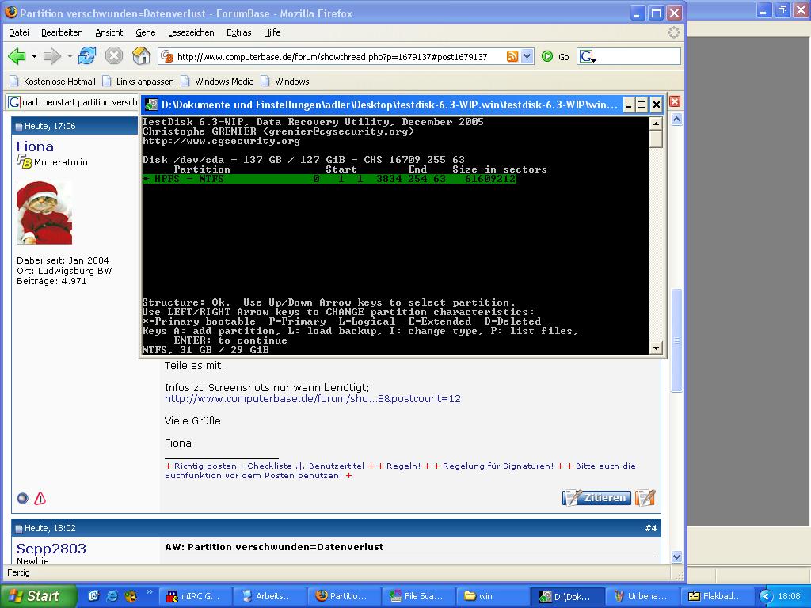Click Fiona's online status icon
Image resolution: width=811 pixels, height=608 pixels.
coord(22,499)
